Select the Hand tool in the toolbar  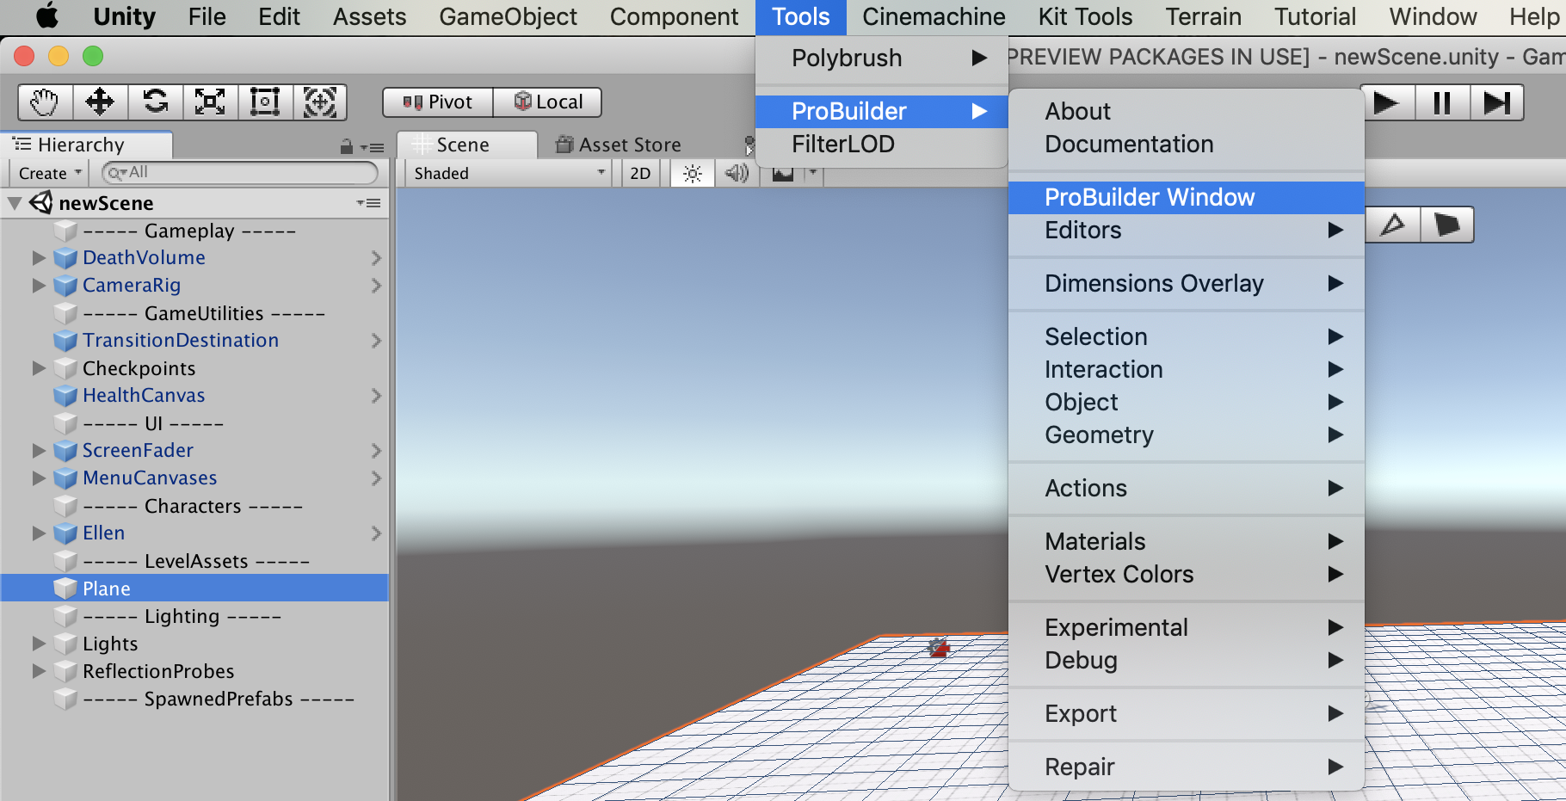point(46,102)
